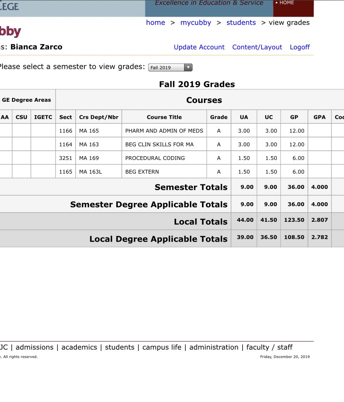Click the students link in the footer

click(x=120, y=347)
